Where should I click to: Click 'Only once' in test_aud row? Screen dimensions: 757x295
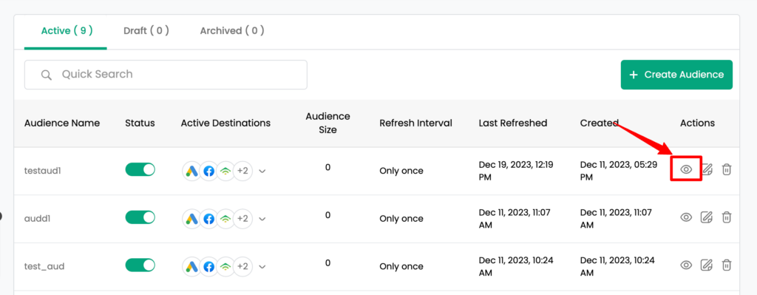click(401, 266)
